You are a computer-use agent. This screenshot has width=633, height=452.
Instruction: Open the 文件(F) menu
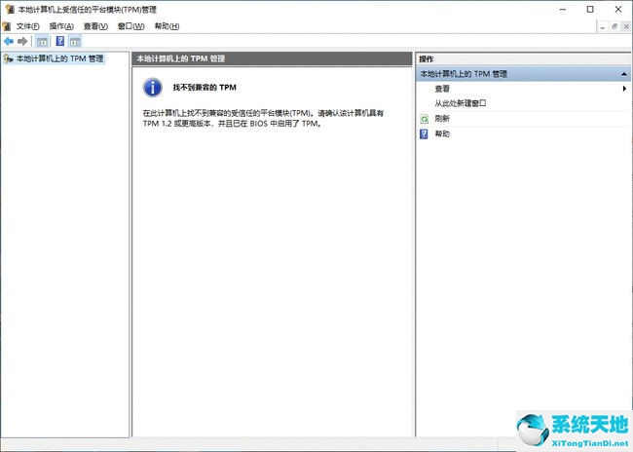(28, 26)
